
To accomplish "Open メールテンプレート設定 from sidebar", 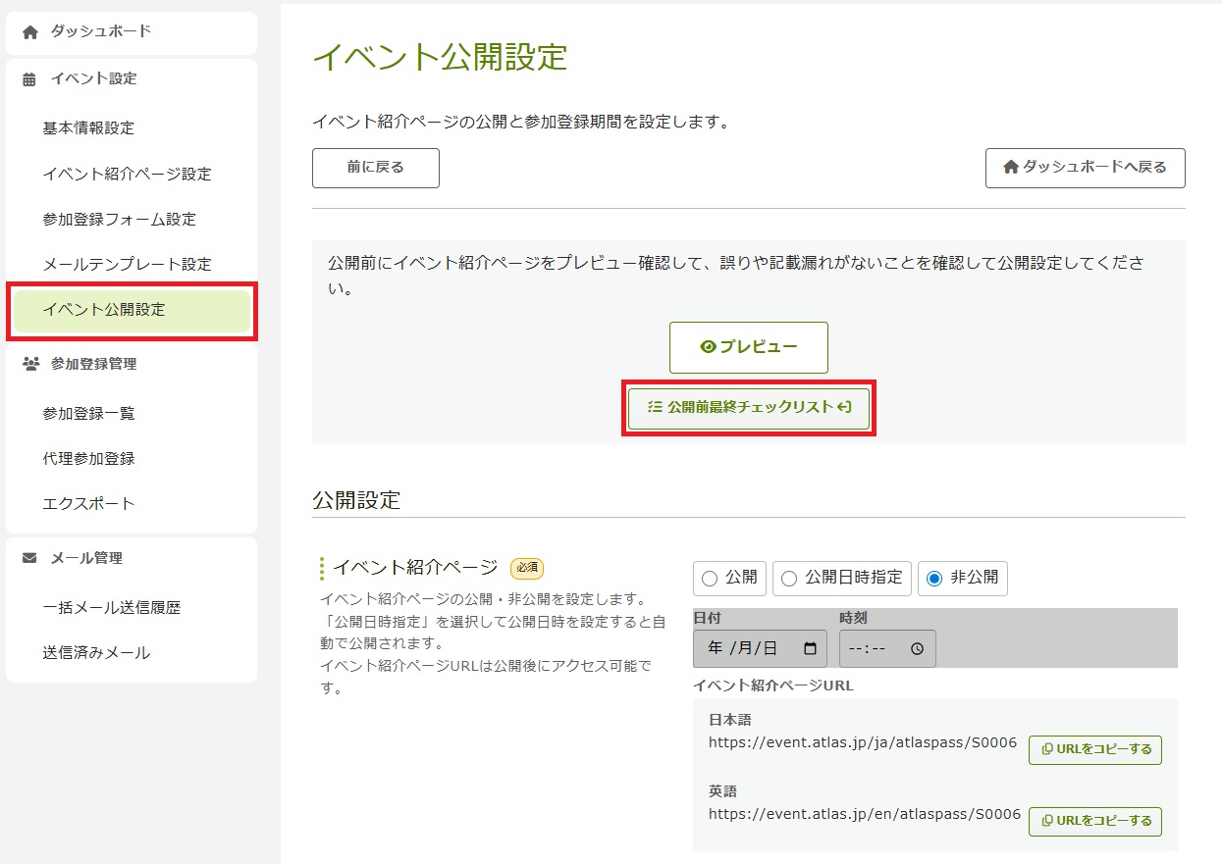I will 127,265.
